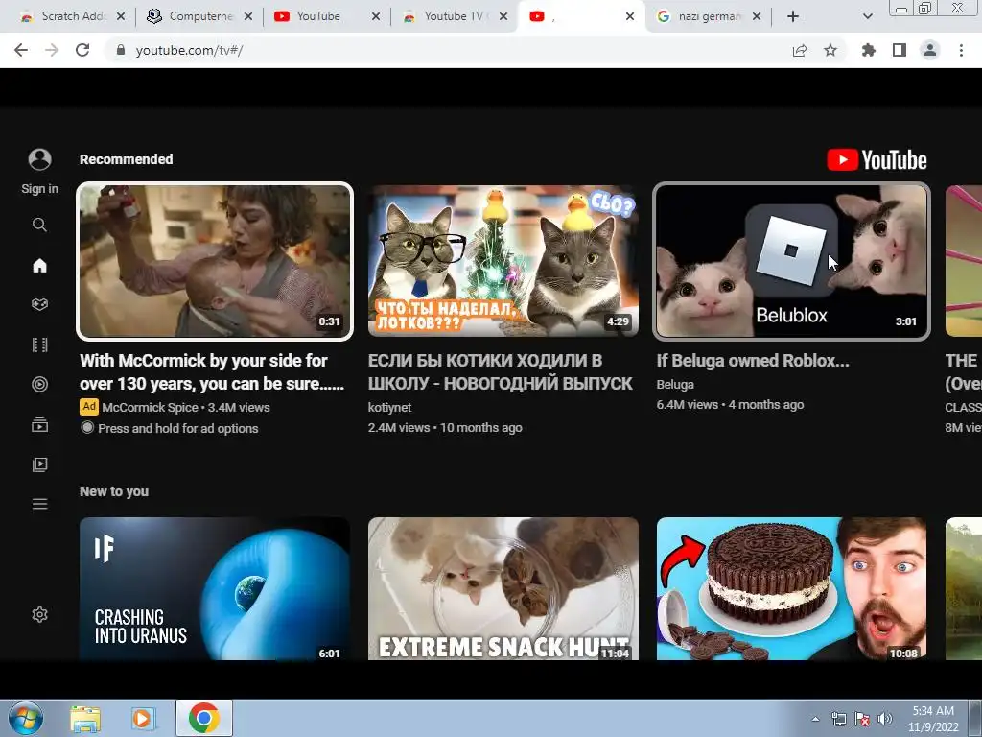The width and height of the screenshot is (982, 737).
Task: Open File Explorer from taskbar
Action: (x=85, y=718)
